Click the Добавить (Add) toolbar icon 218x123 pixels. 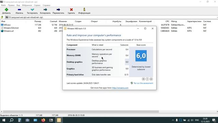[x=6, y=10]
